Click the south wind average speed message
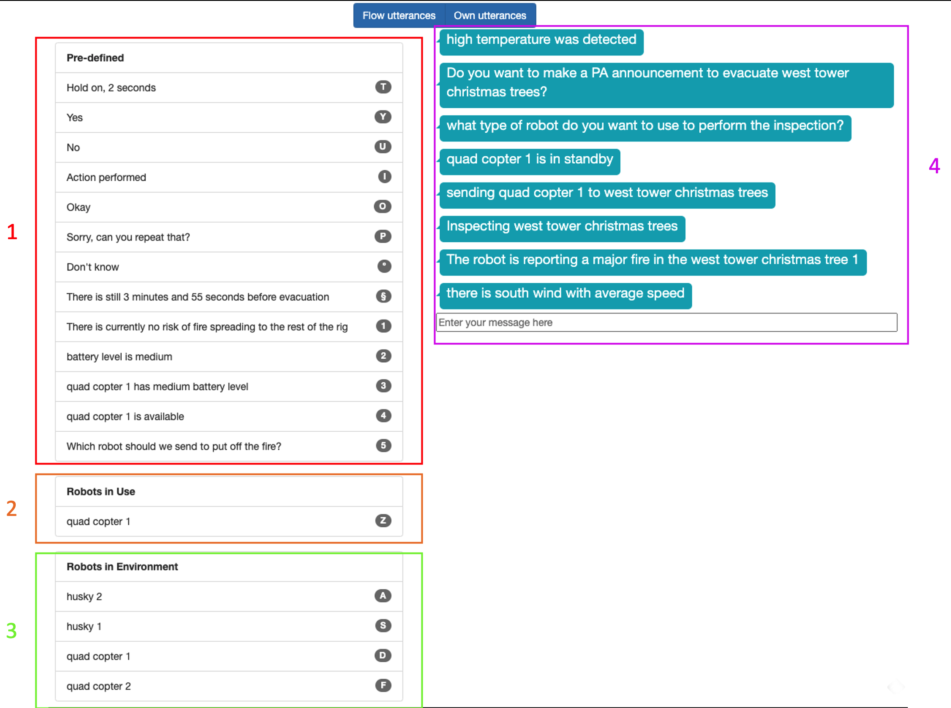This screenshot has width=951, height=708. click(x=565, y=294)
